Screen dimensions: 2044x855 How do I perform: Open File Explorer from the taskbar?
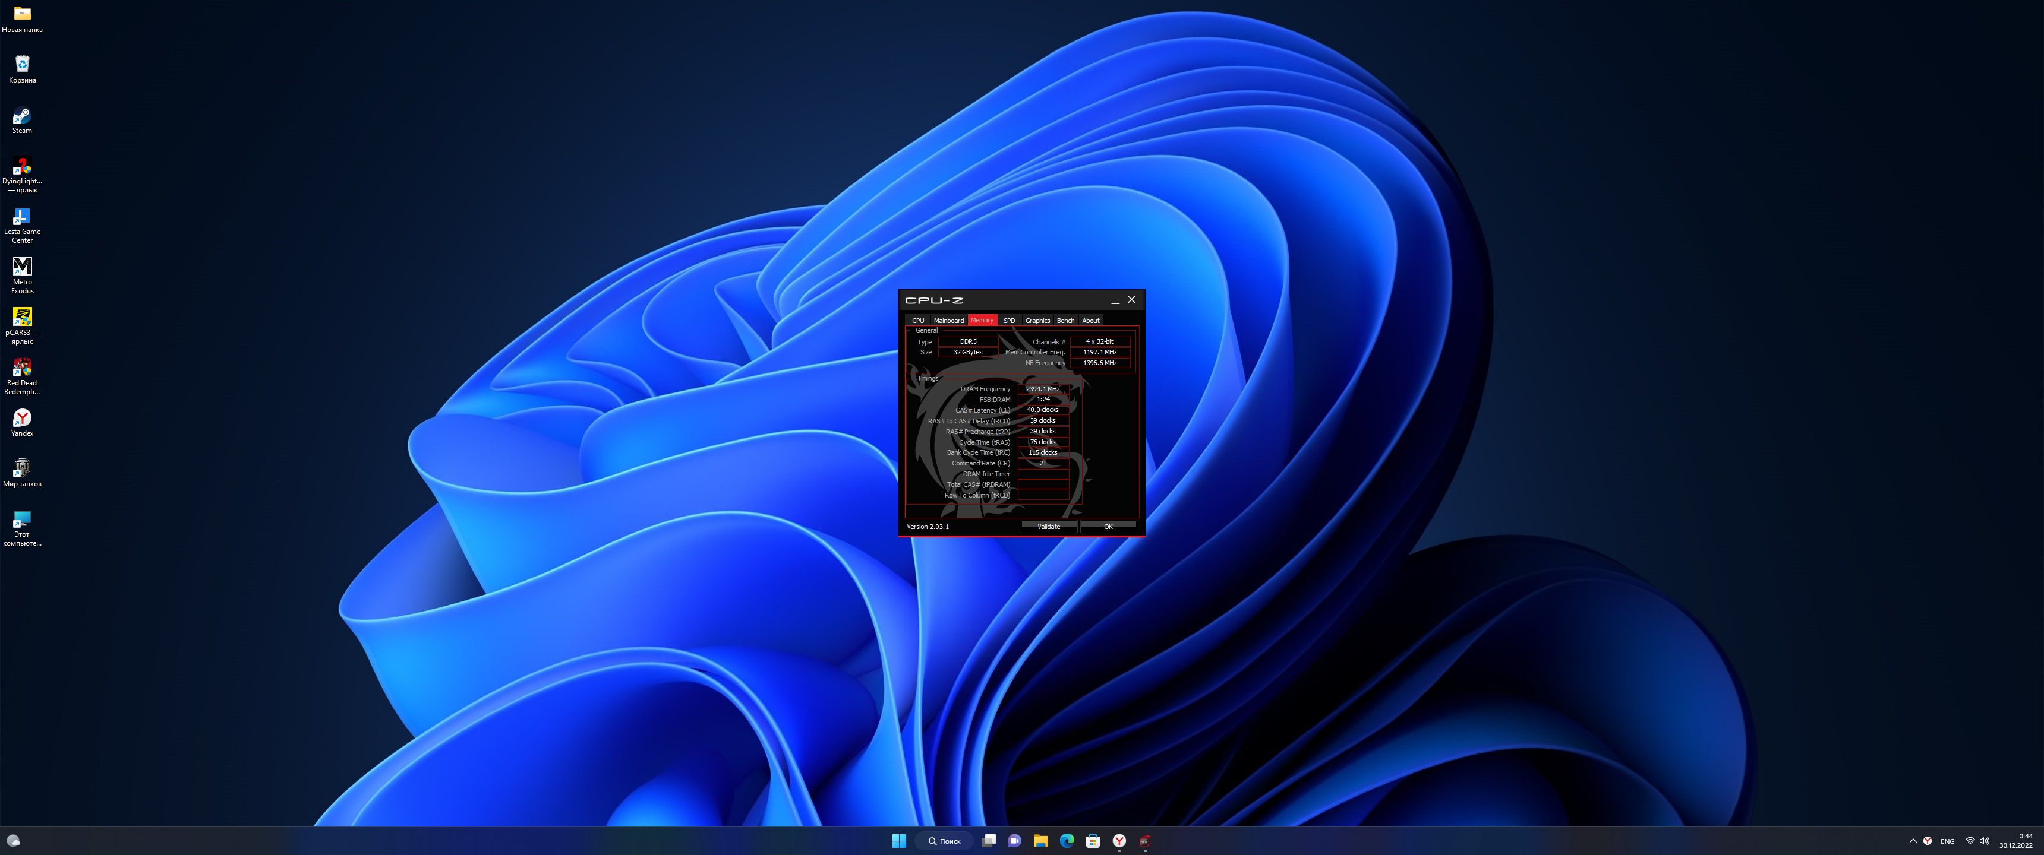1040,841
